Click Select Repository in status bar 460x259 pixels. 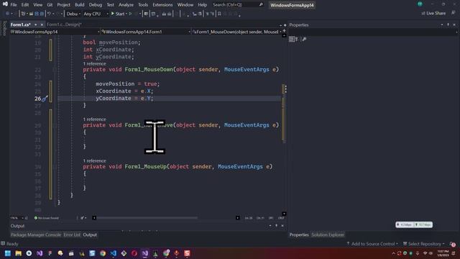tap(423, 244)
